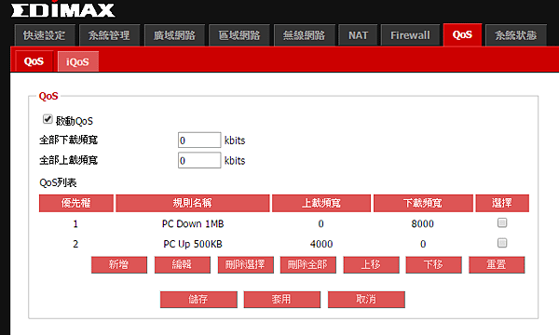The width and height of the screenshot is (559, 335).
Task: Click the 8000 download bandwidth value
Action: pos(422,224)
